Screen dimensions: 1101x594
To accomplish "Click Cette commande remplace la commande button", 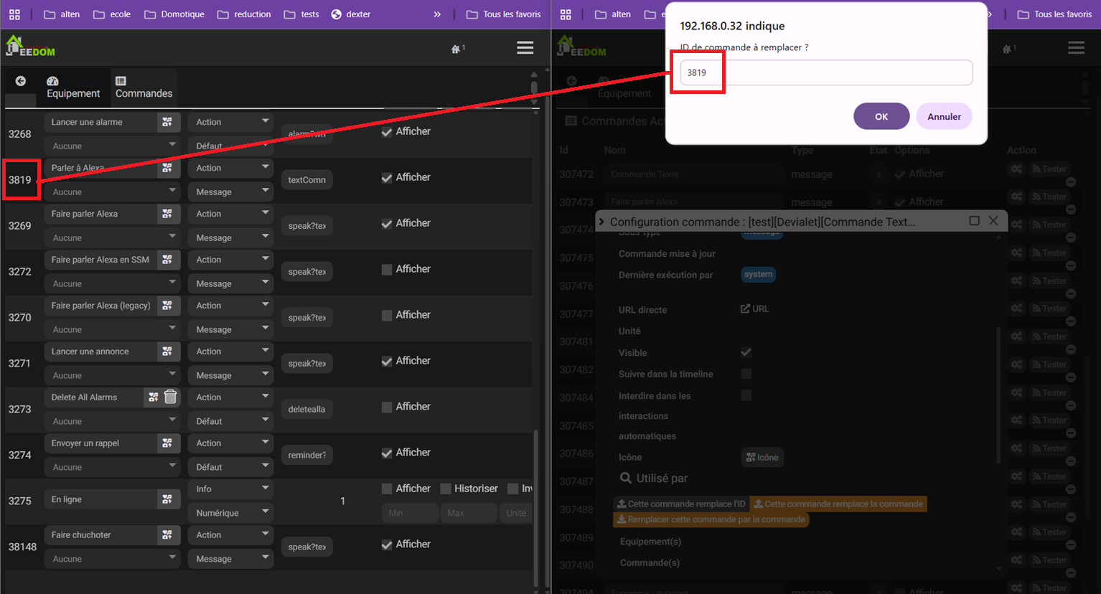I will click(838, 504).
